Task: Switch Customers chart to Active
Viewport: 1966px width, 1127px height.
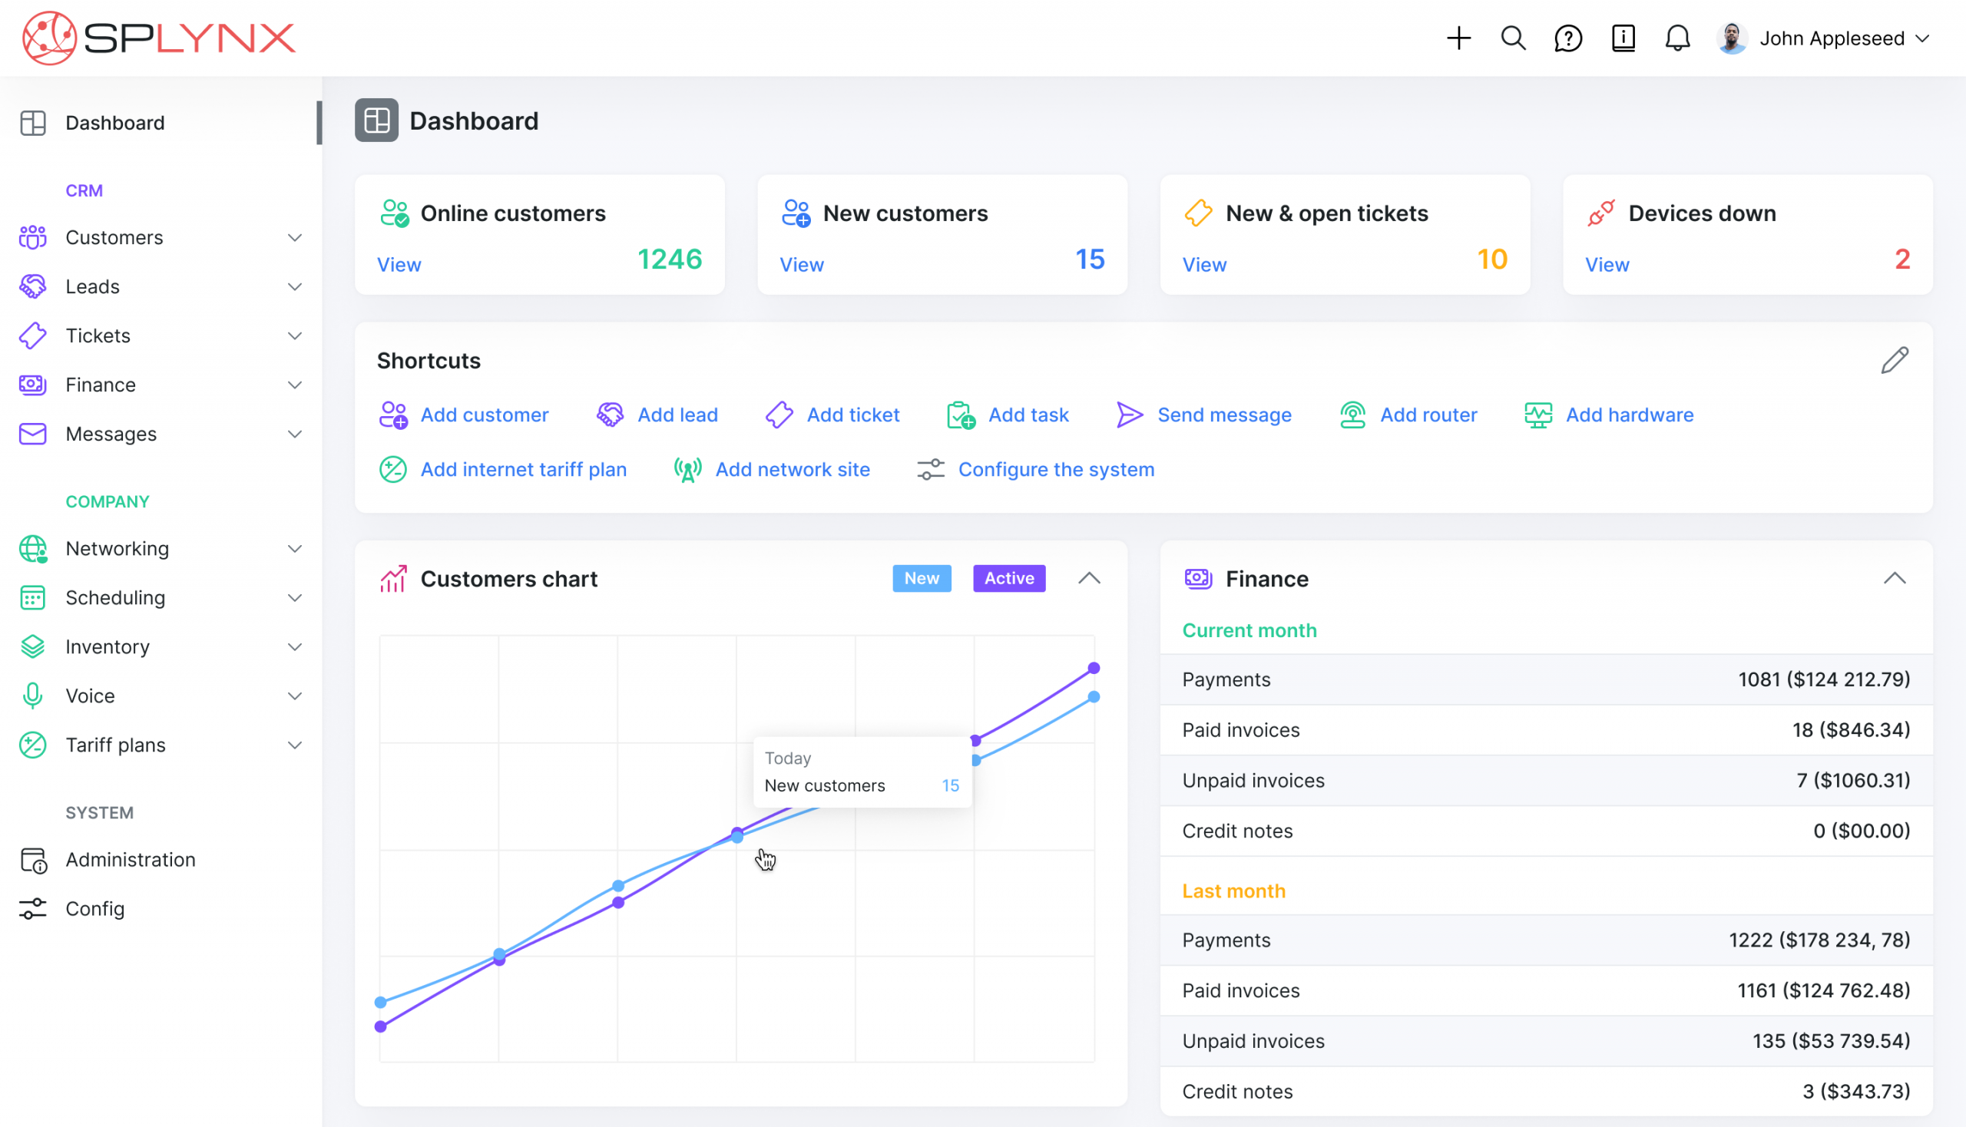Action: click(1008, 578)
